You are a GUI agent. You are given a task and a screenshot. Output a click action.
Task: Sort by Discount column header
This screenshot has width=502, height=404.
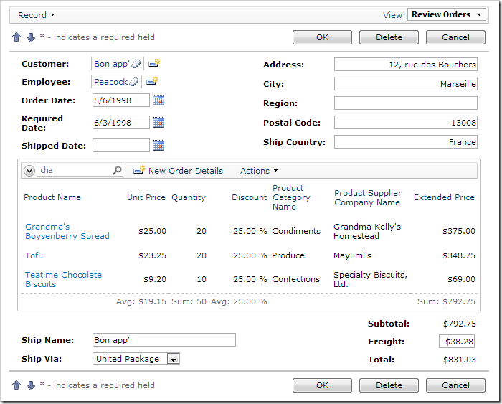(249, 197)
